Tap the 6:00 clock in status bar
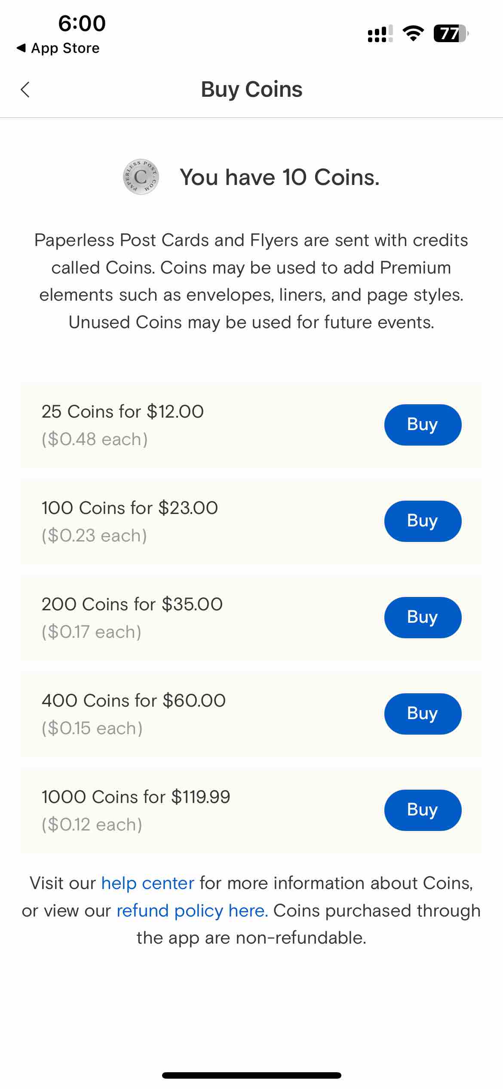This screenshot has width=503, height=1089. pyautogui.click(x=82, y=23)
